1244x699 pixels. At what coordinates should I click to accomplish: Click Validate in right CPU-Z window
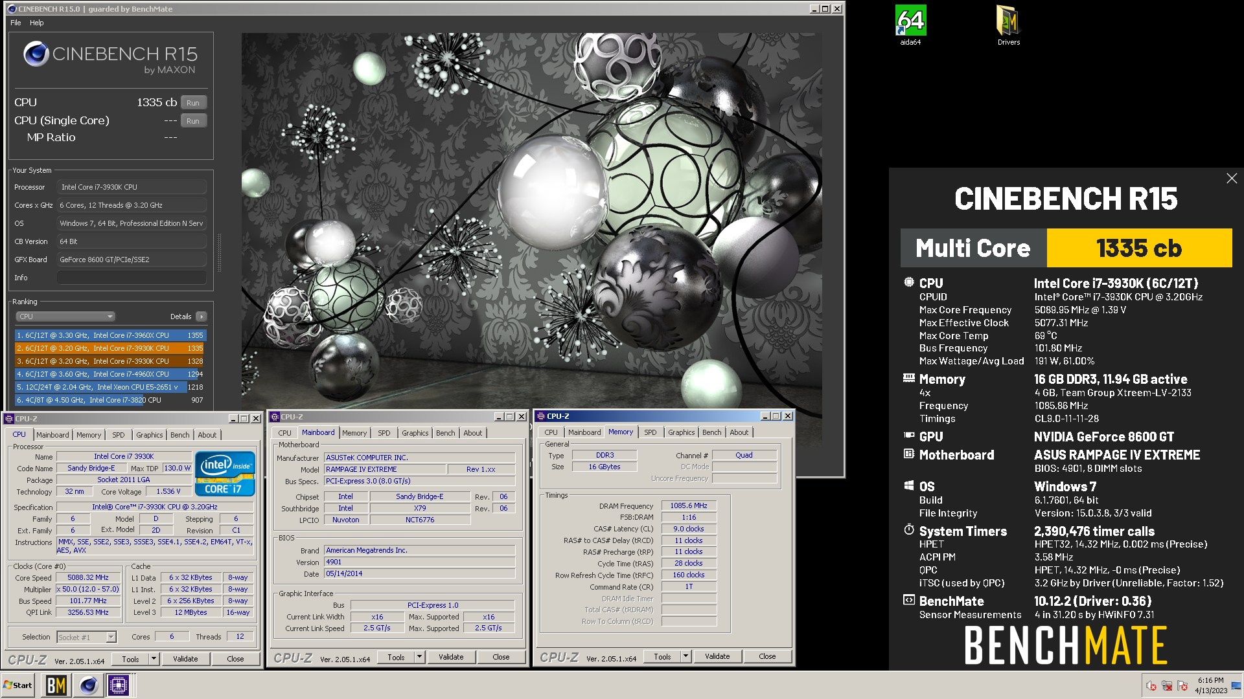tap(717, 656)
